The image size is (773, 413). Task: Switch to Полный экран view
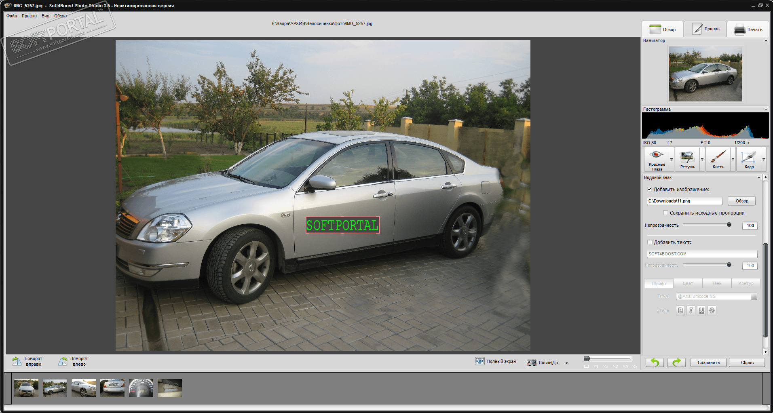click(x=496, y=361)
